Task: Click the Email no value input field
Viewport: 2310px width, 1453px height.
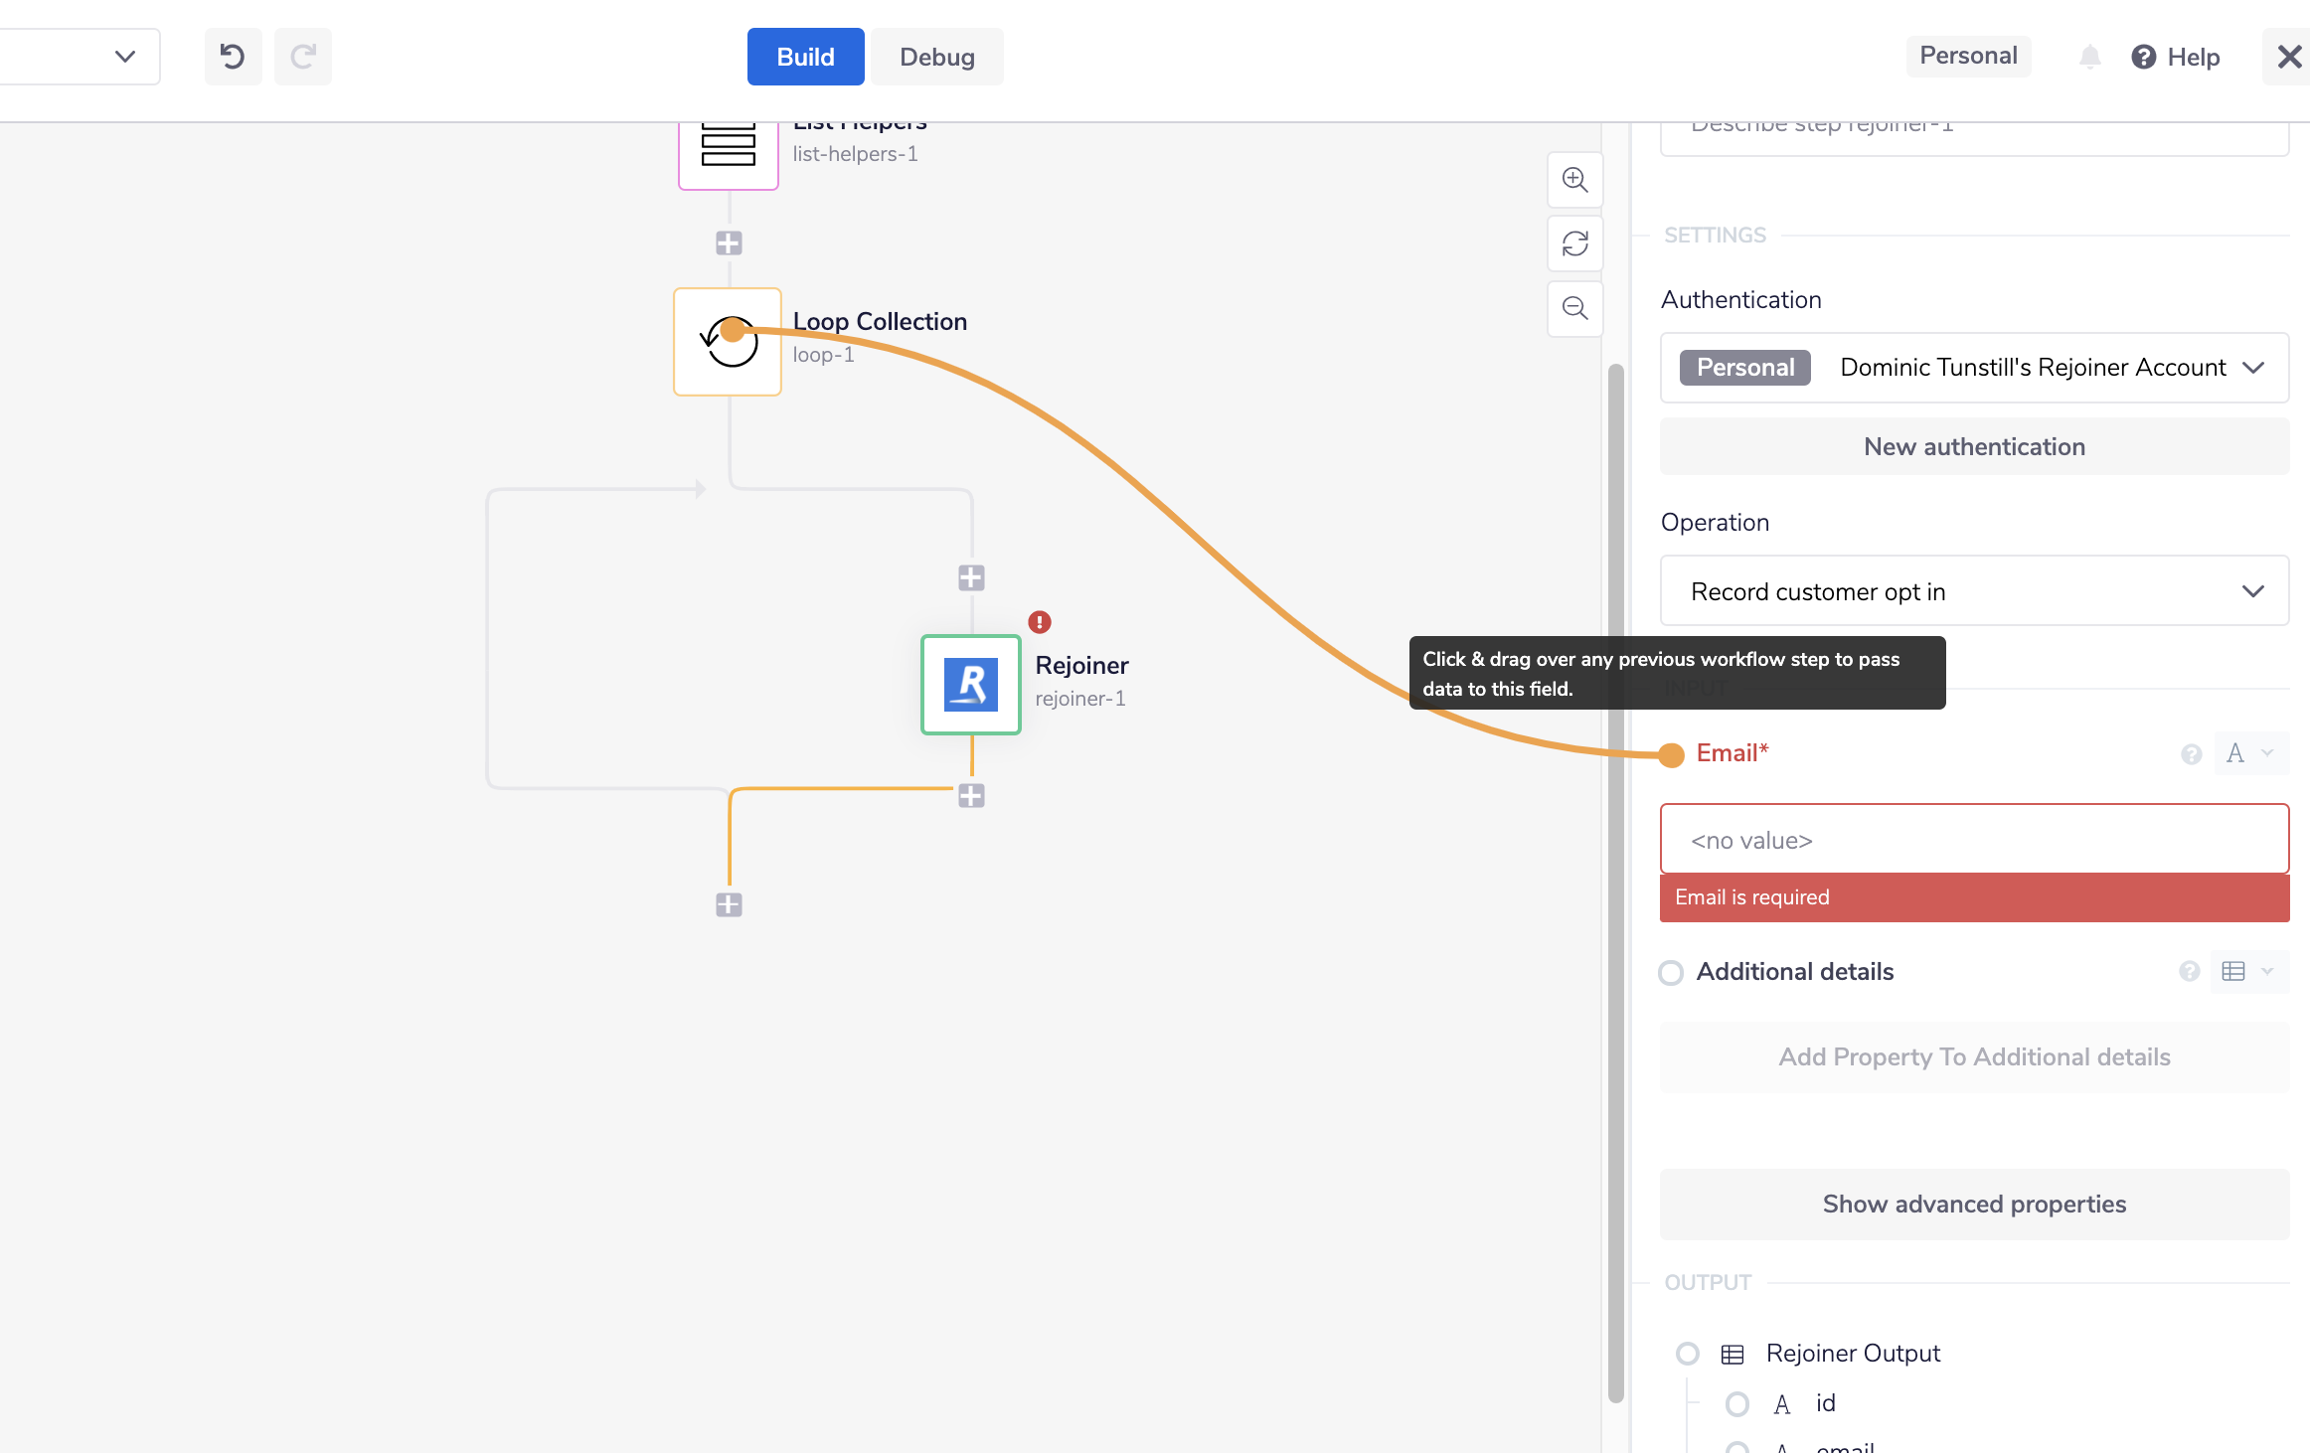Action: coord(1973,840)
